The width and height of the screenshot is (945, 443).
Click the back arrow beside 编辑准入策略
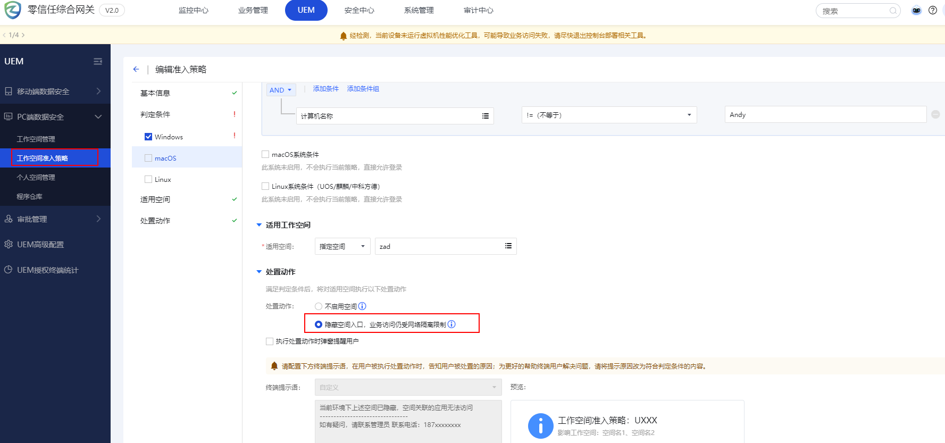coord(136,69)
